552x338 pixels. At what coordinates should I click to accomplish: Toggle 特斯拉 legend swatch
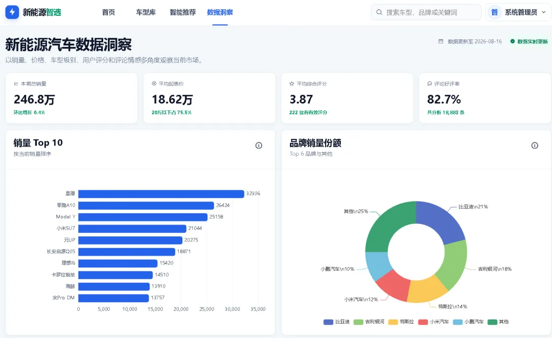[x=393, y=322]
